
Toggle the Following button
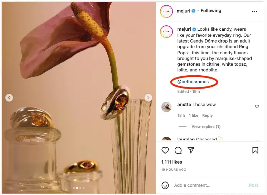[x=211, y=11]
